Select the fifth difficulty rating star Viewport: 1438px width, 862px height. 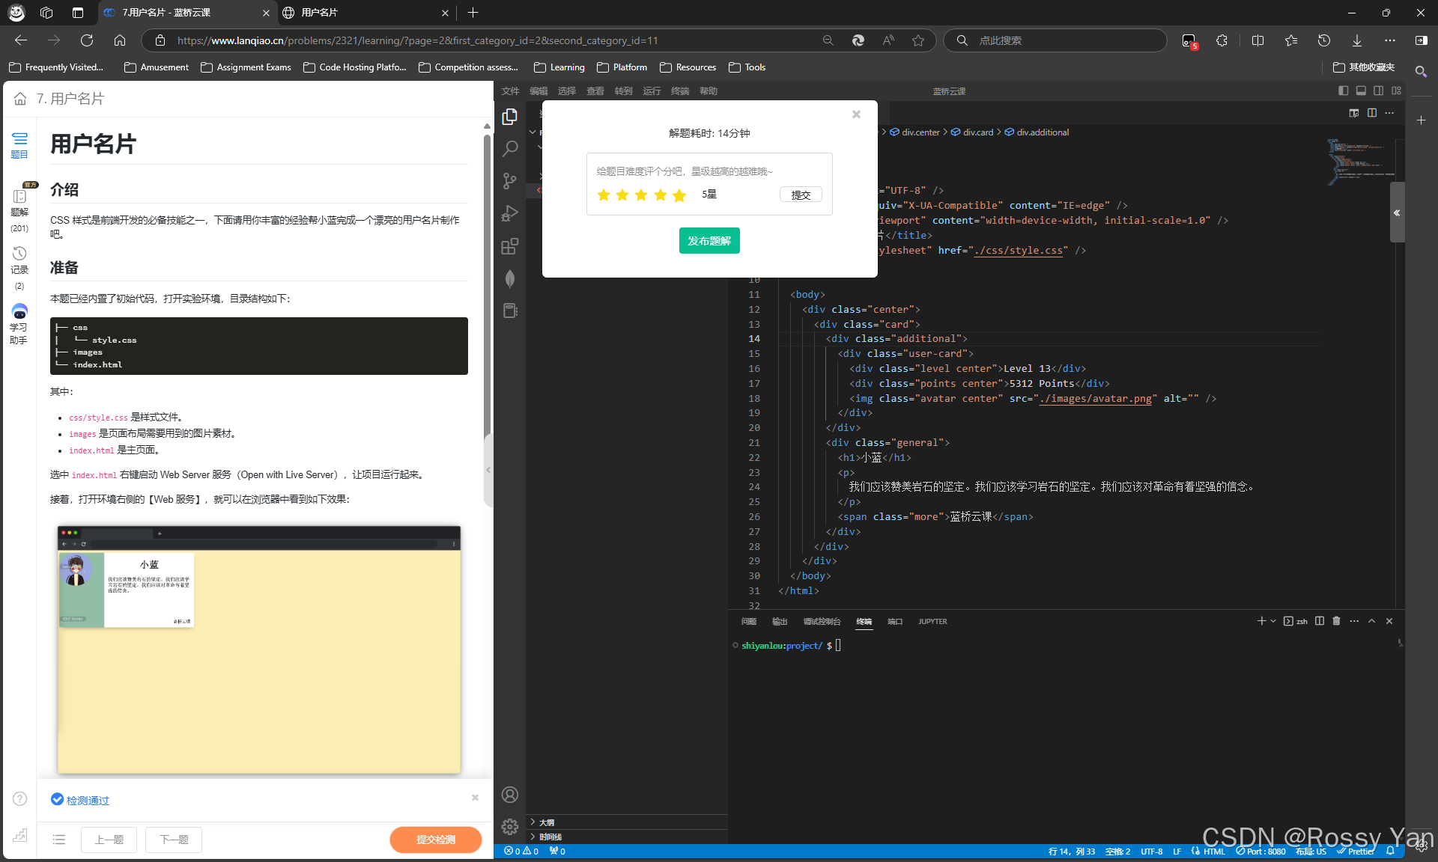click(679, 195)
